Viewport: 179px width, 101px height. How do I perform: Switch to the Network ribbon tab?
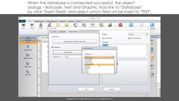(63, 21)
